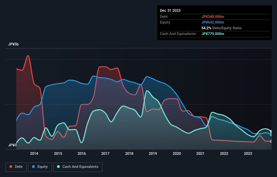Click the JP¥0 y-axis label
This screenshot has width=277, height=177.
click(x=12, y=145)
